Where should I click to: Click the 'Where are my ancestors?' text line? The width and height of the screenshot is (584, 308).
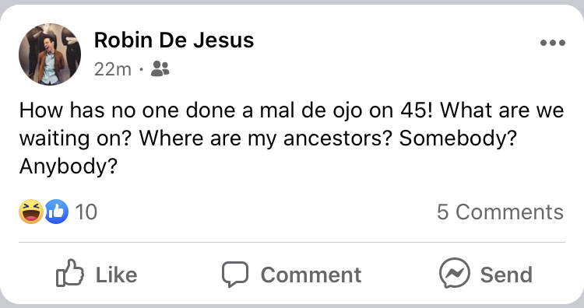pyautogui.click(x=266, y=138)
